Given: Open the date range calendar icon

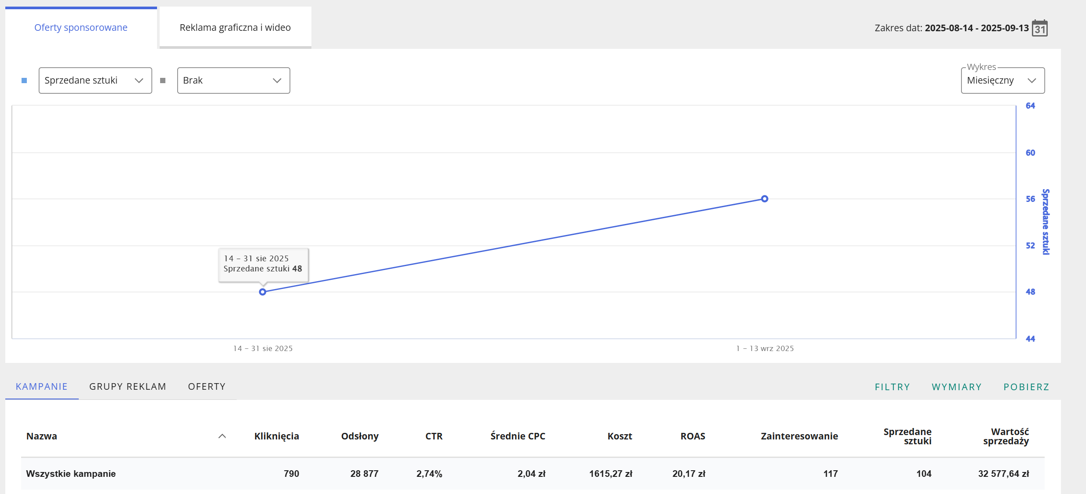Looking at the screenshot, I should [1040, 28].
